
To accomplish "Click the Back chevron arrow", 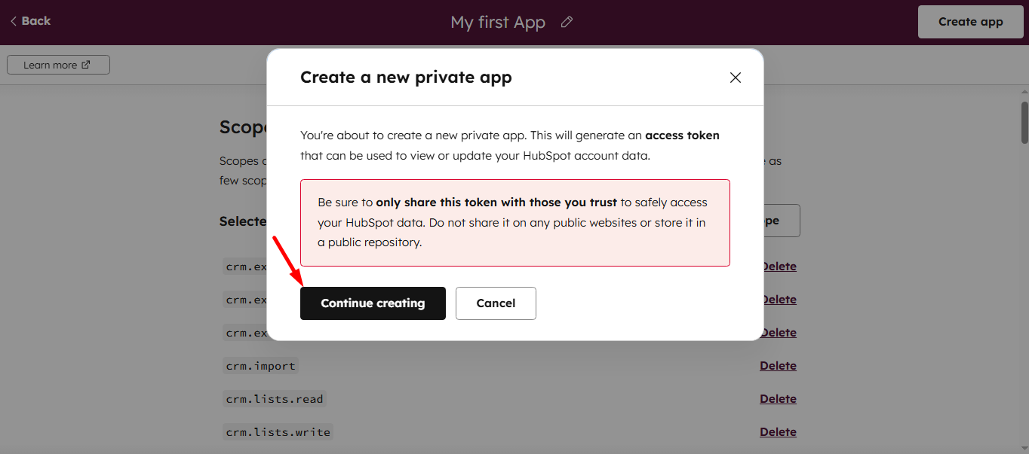I will coord(14,21).
